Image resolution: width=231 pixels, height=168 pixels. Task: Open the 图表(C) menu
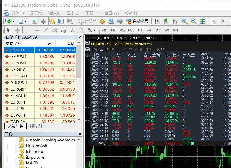coord(73,13)
